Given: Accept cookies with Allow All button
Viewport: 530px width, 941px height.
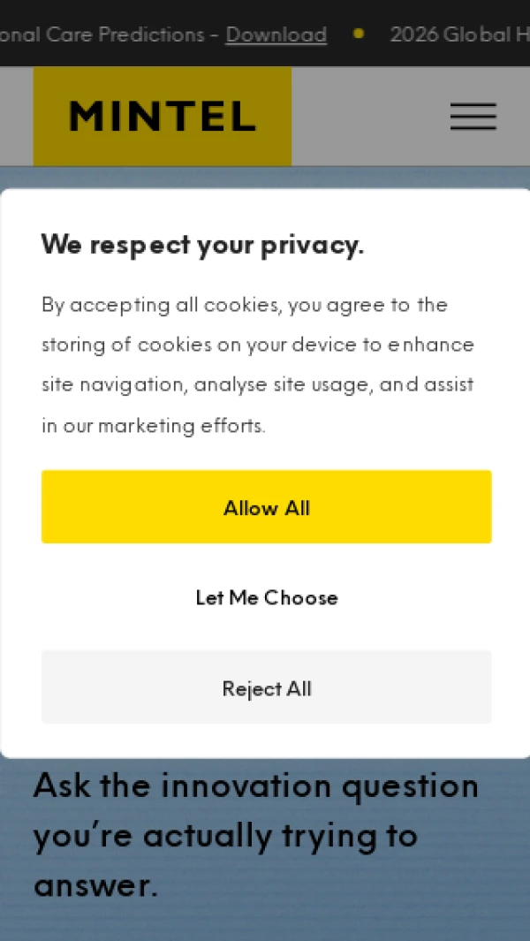Looking at the screenshot, I should (x=267, y=507).
